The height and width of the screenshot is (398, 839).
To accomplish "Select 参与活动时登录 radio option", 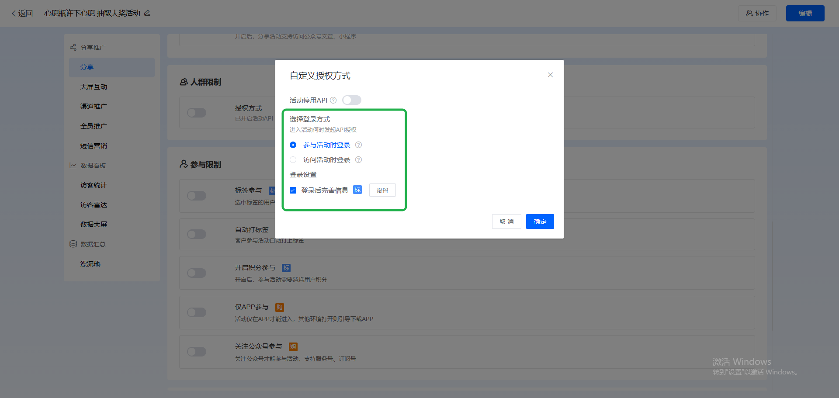I will pyautogui.click(x=293, y=145).
